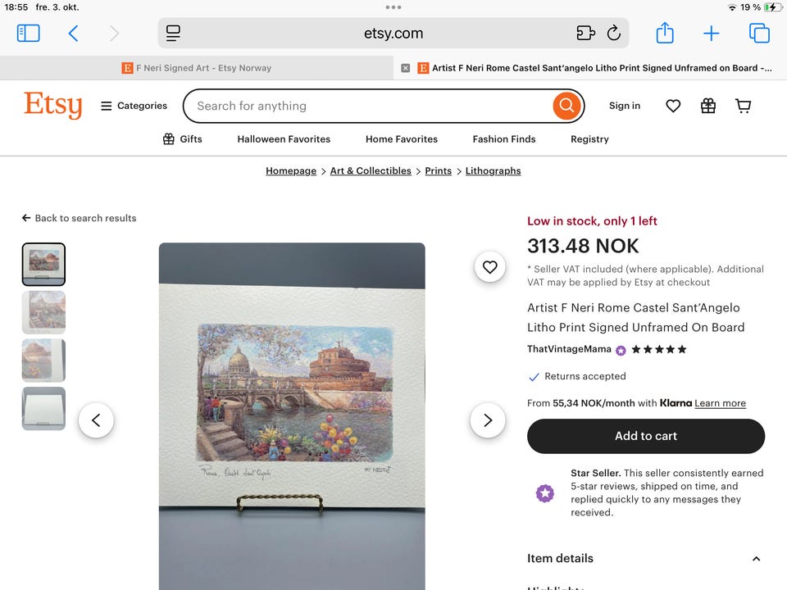Image resolution: width=787 pixels, height=590 pixels.
Task: Open the Etsy gift icon in header
Action: click(x=708, y=106)
